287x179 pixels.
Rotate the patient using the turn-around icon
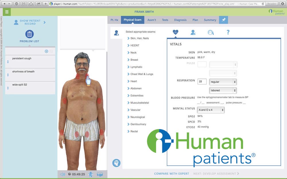(100, 174)
